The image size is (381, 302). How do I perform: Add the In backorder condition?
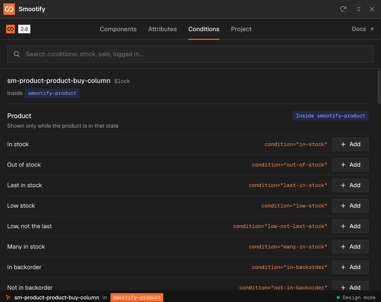pyautogui.click(x=350, y=267)
